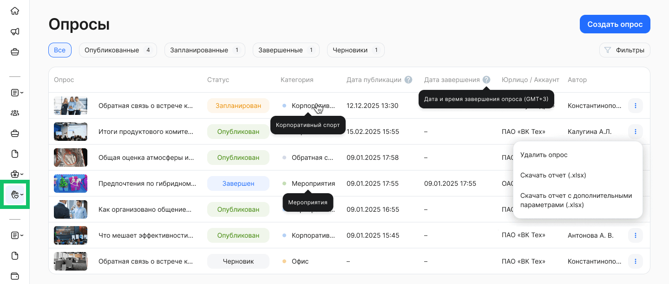This screenshot has height=284, width=669.
Task: Select the megaphone announcements icon in sidebar
Action: [15, 31]
